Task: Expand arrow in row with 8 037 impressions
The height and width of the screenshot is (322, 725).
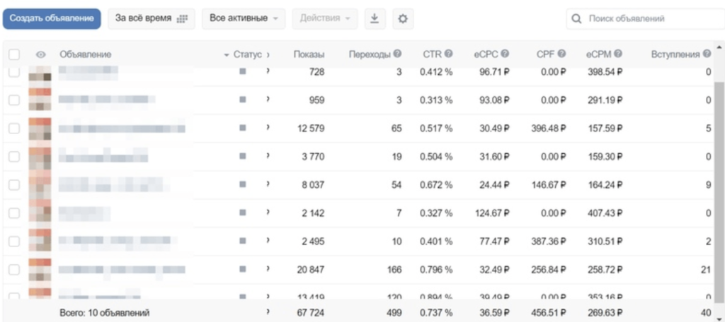Action: 268,184
